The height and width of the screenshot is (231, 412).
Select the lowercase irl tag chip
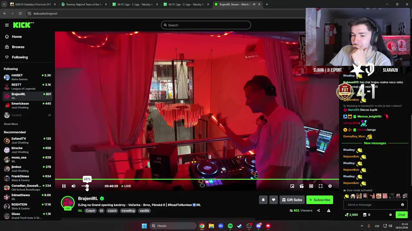(x=101, y=211)
